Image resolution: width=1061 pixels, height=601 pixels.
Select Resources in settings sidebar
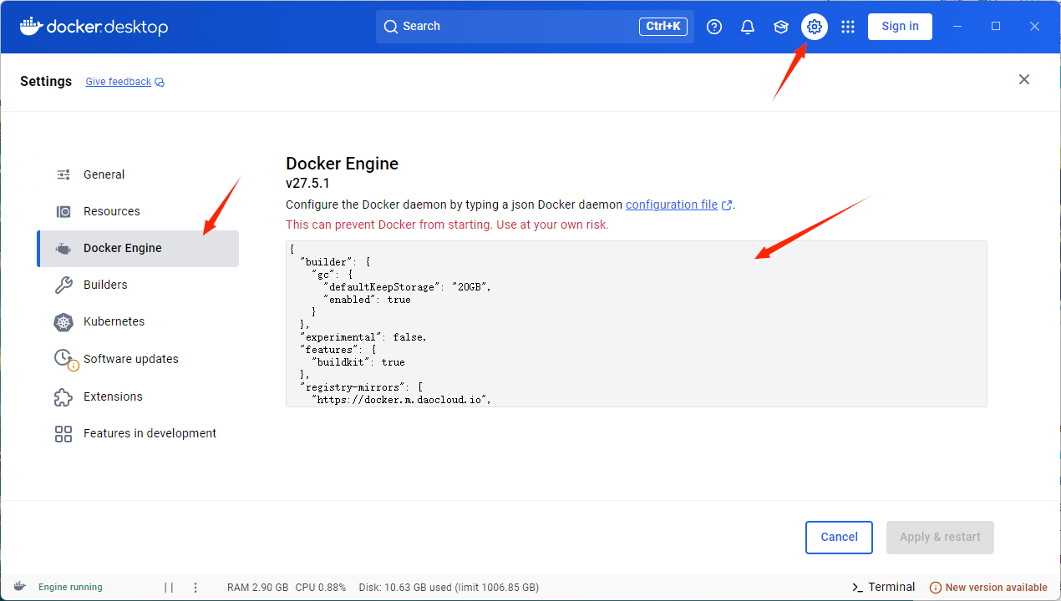pos(138,211)
